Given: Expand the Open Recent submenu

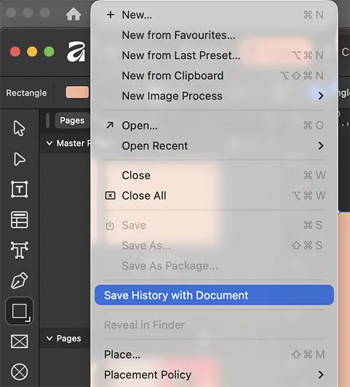Looking at the screenshot, I should 214,146.
